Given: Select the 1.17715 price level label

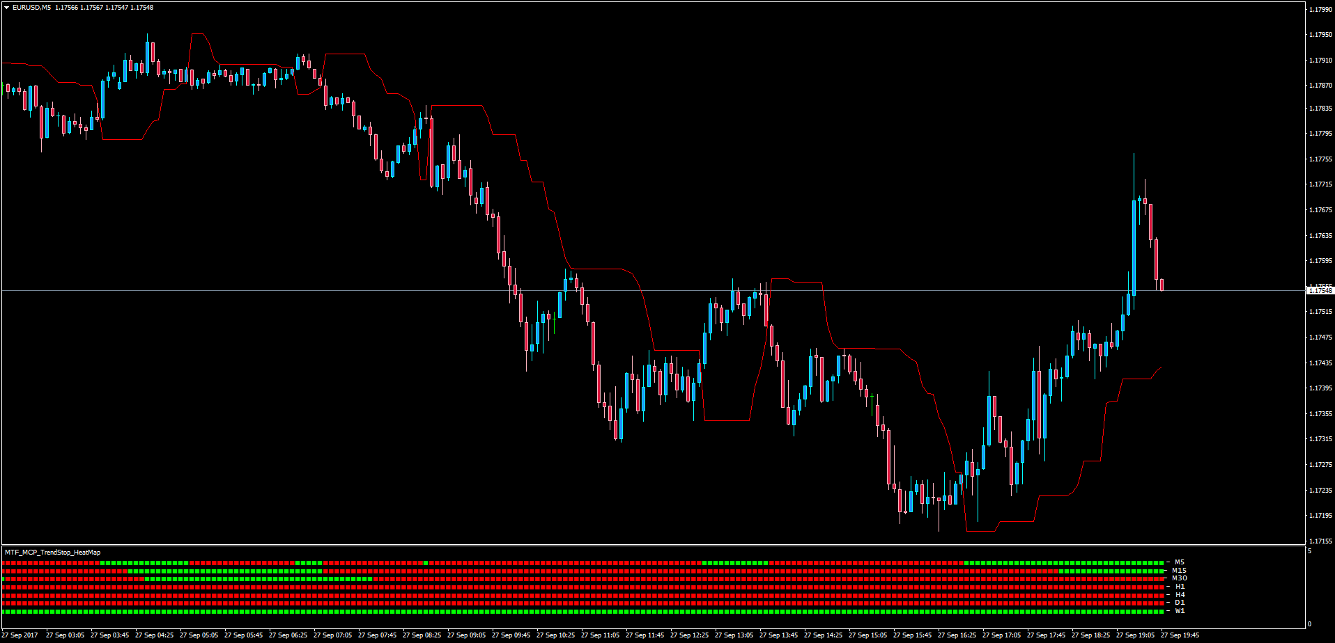Looking at the screenshot, I should [x=1320, y=184].
